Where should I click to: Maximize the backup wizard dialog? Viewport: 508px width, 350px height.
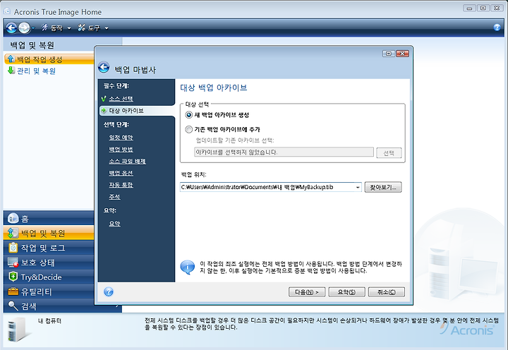(x=389, y=54)
